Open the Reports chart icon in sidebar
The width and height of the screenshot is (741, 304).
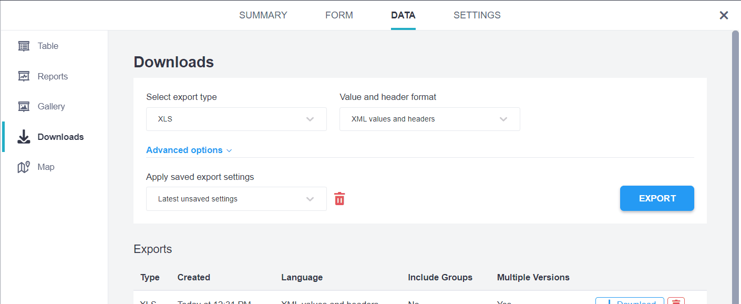[24, 77]
